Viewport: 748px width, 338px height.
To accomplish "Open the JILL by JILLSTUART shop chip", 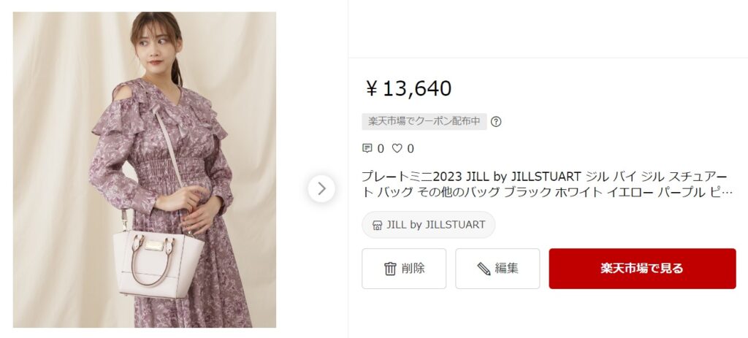I will click(x=428, y=225).
